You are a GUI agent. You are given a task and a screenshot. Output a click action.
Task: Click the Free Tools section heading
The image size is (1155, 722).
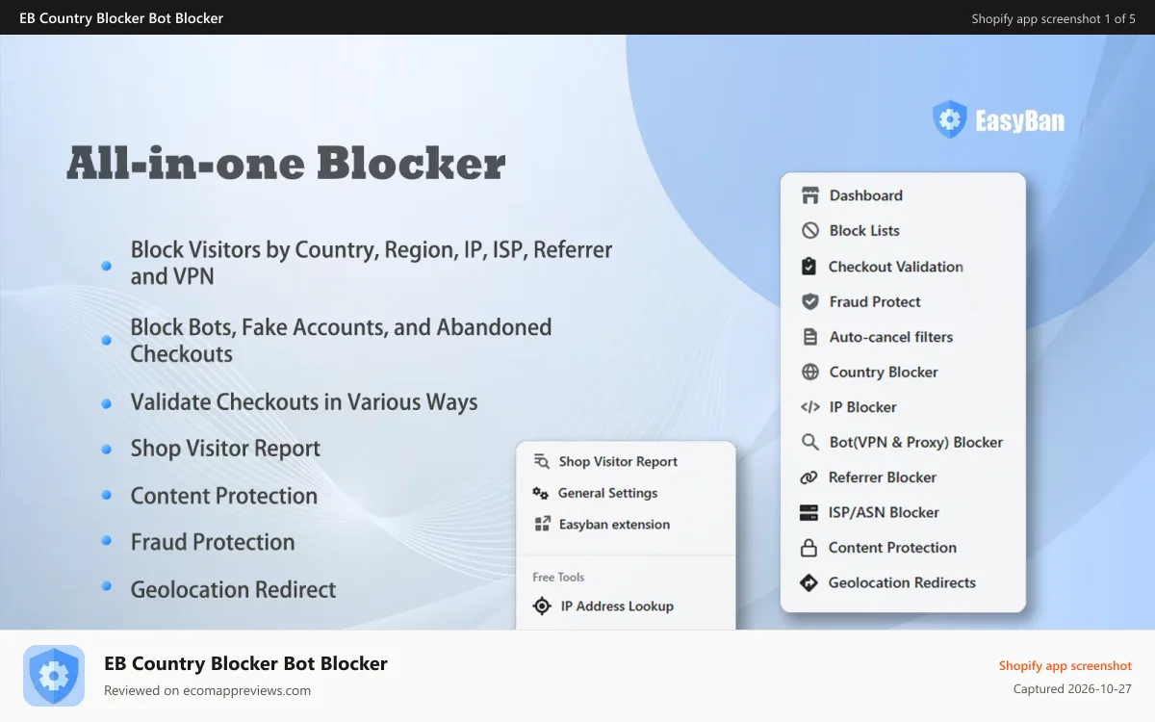click(x=558, y=578)
